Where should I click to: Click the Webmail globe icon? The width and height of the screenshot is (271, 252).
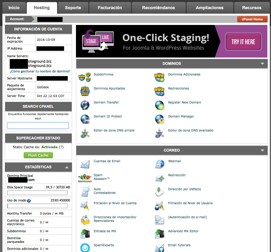point(160,164)
